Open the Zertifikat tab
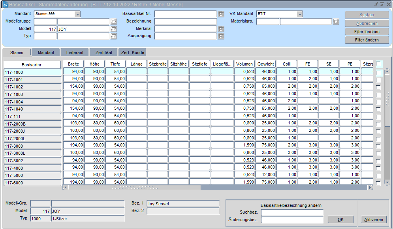 [x=103, y=53]
